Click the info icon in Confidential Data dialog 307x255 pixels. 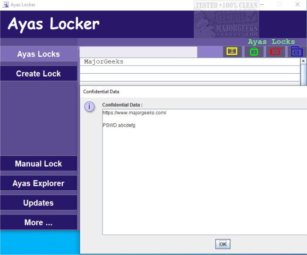[x=89, y=107]
